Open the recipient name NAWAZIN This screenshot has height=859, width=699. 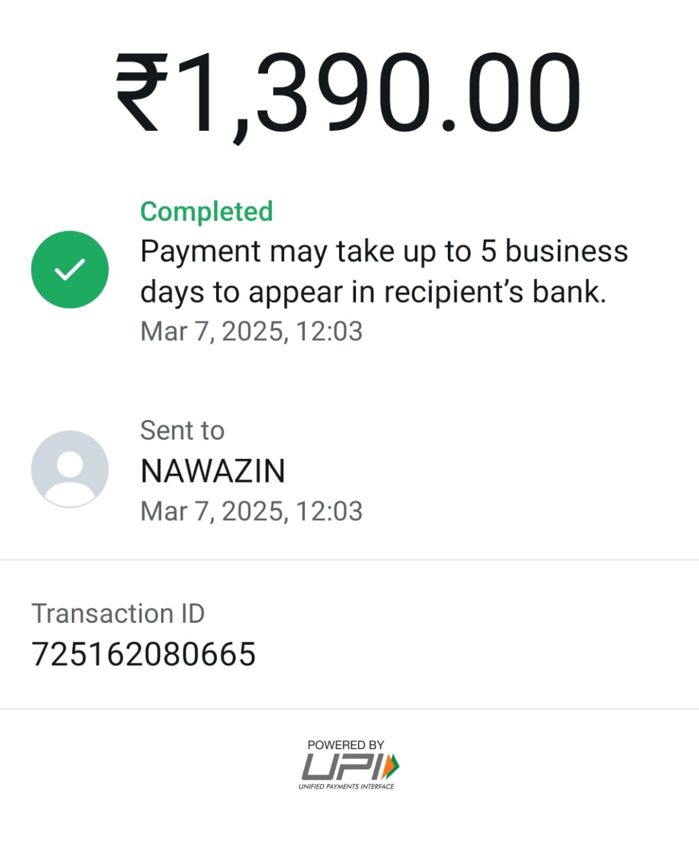[213, 470]
